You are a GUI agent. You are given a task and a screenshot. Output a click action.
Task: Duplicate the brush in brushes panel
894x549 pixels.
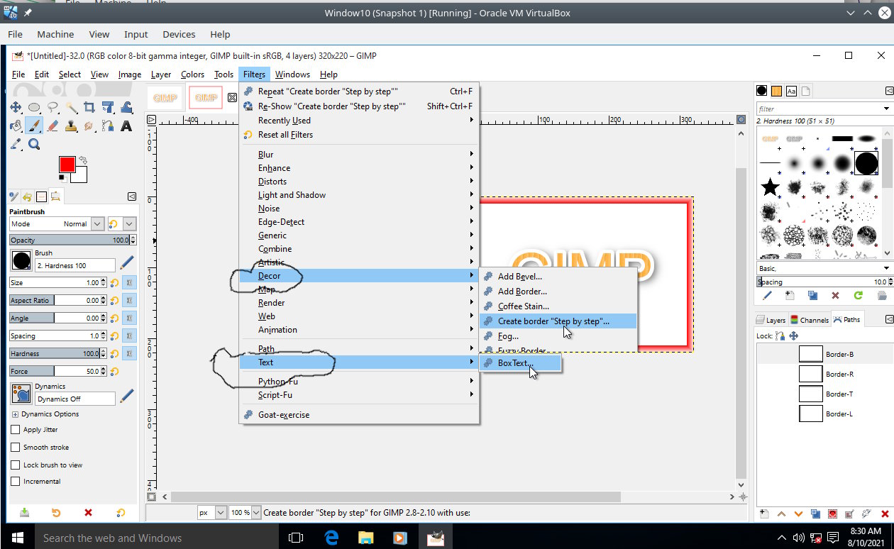pyautogui.click(x=812, y=295)
